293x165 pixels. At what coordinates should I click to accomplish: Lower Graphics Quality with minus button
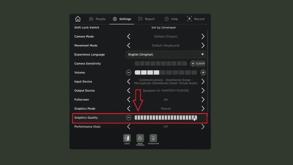coord(129,117)
